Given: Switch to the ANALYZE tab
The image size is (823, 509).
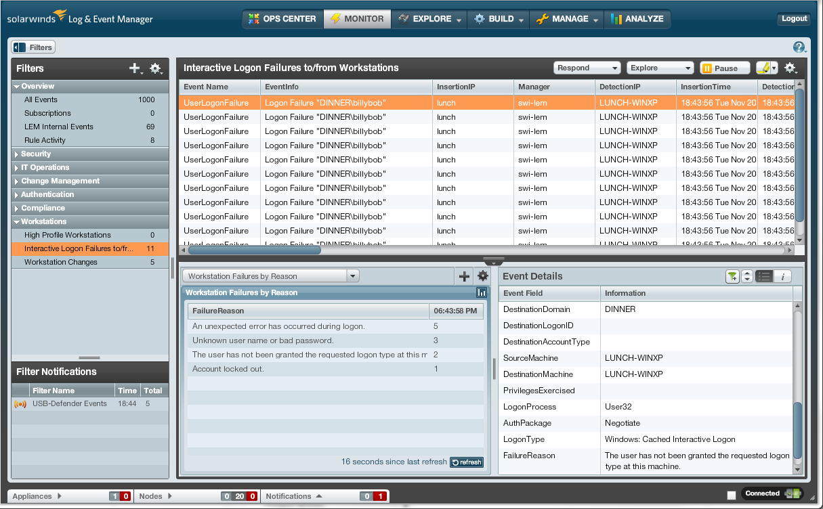Looking at the screenshot, I should click(637, 19).
